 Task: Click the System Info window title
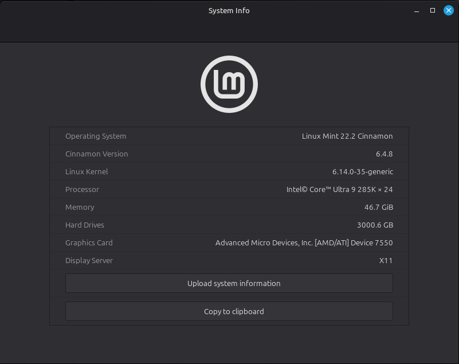pyautogui.click(x=229, y=11)
